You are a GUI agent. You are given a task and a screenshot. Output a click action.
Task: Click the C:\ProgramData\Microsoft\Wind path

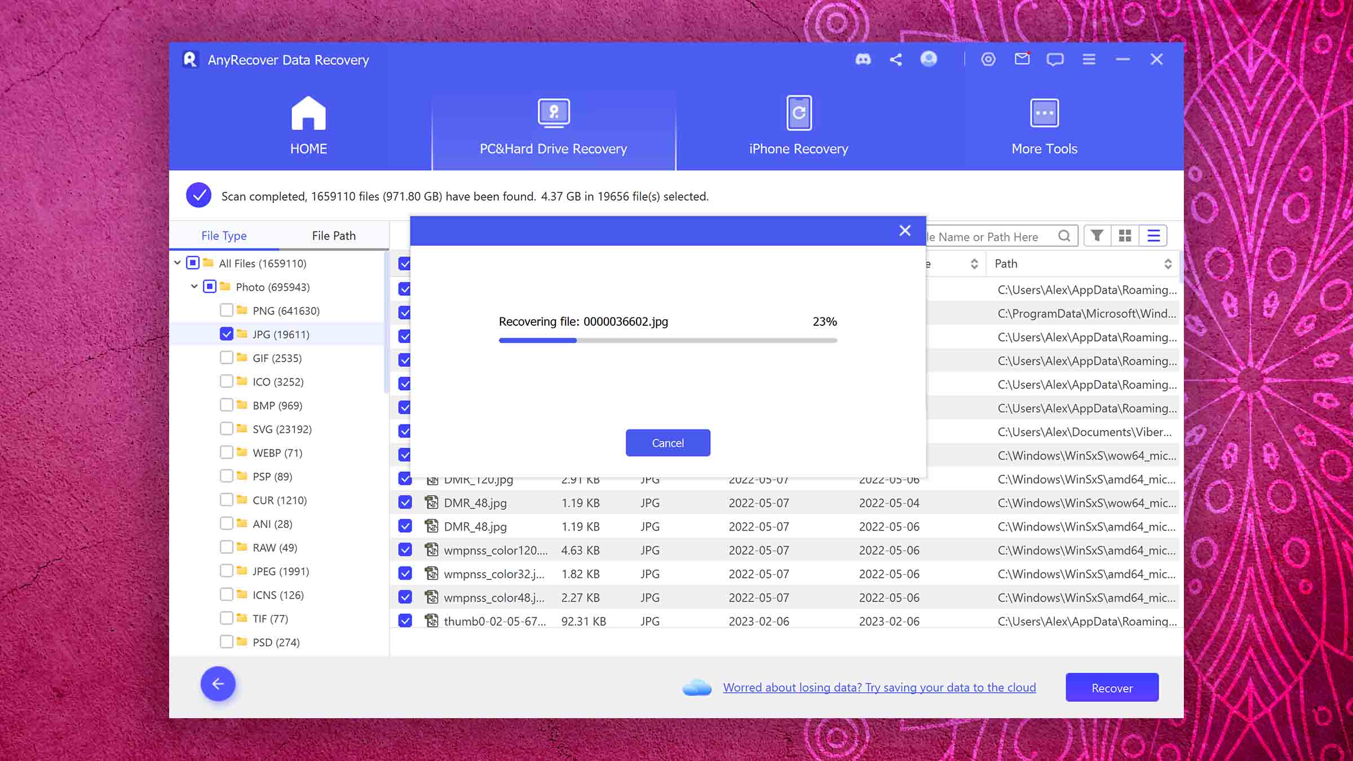(x=1087, y=313)
